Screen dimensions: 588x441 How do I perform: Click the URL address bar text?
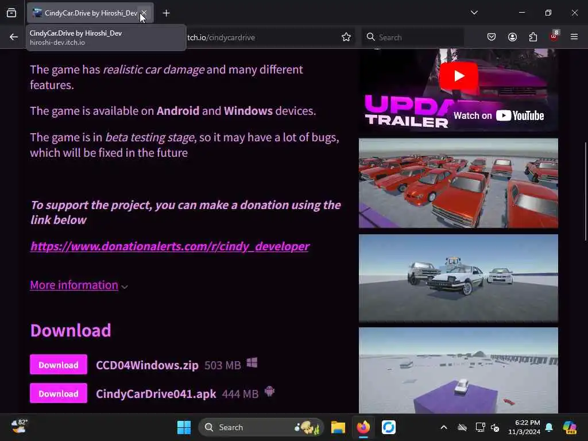[x=221, y=37]
